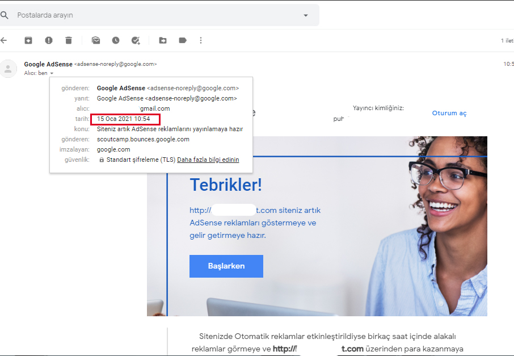The width and height of the screenshot is (514, 356).
Task: Click 'google.com' imzalayan value
Action: click(x=113, y=150)
